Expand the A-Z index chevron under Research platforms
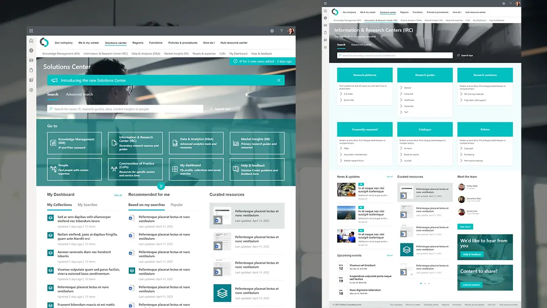This screenshot has height=308, width=547. [x=341, y=94]
